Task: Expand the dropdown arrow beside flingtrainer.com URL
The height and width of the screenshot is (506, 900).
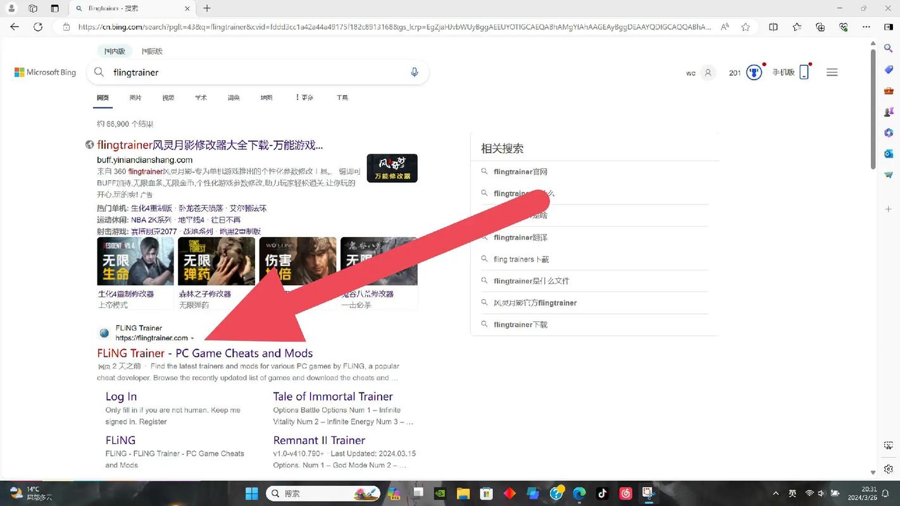Action: (x=192, y=338)
